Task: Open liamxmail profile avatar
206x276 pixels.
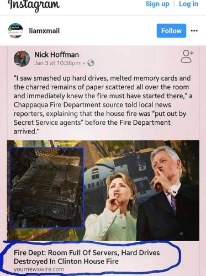Action: (15, 30)
